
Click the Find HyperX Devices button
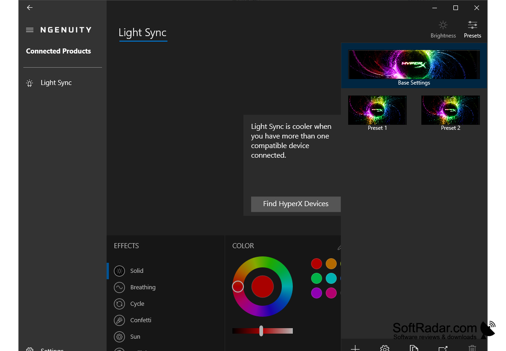point(296,204)
